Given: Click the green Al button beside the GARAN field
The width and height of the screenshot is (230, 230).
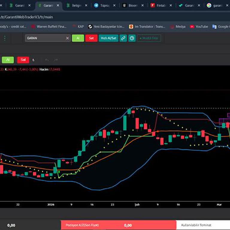Looking at the screenshot, I should tap(78, 38).
